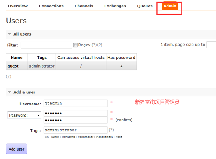Set tag to Management
This screenshot has width=216, height=159.
coord(104,137)
